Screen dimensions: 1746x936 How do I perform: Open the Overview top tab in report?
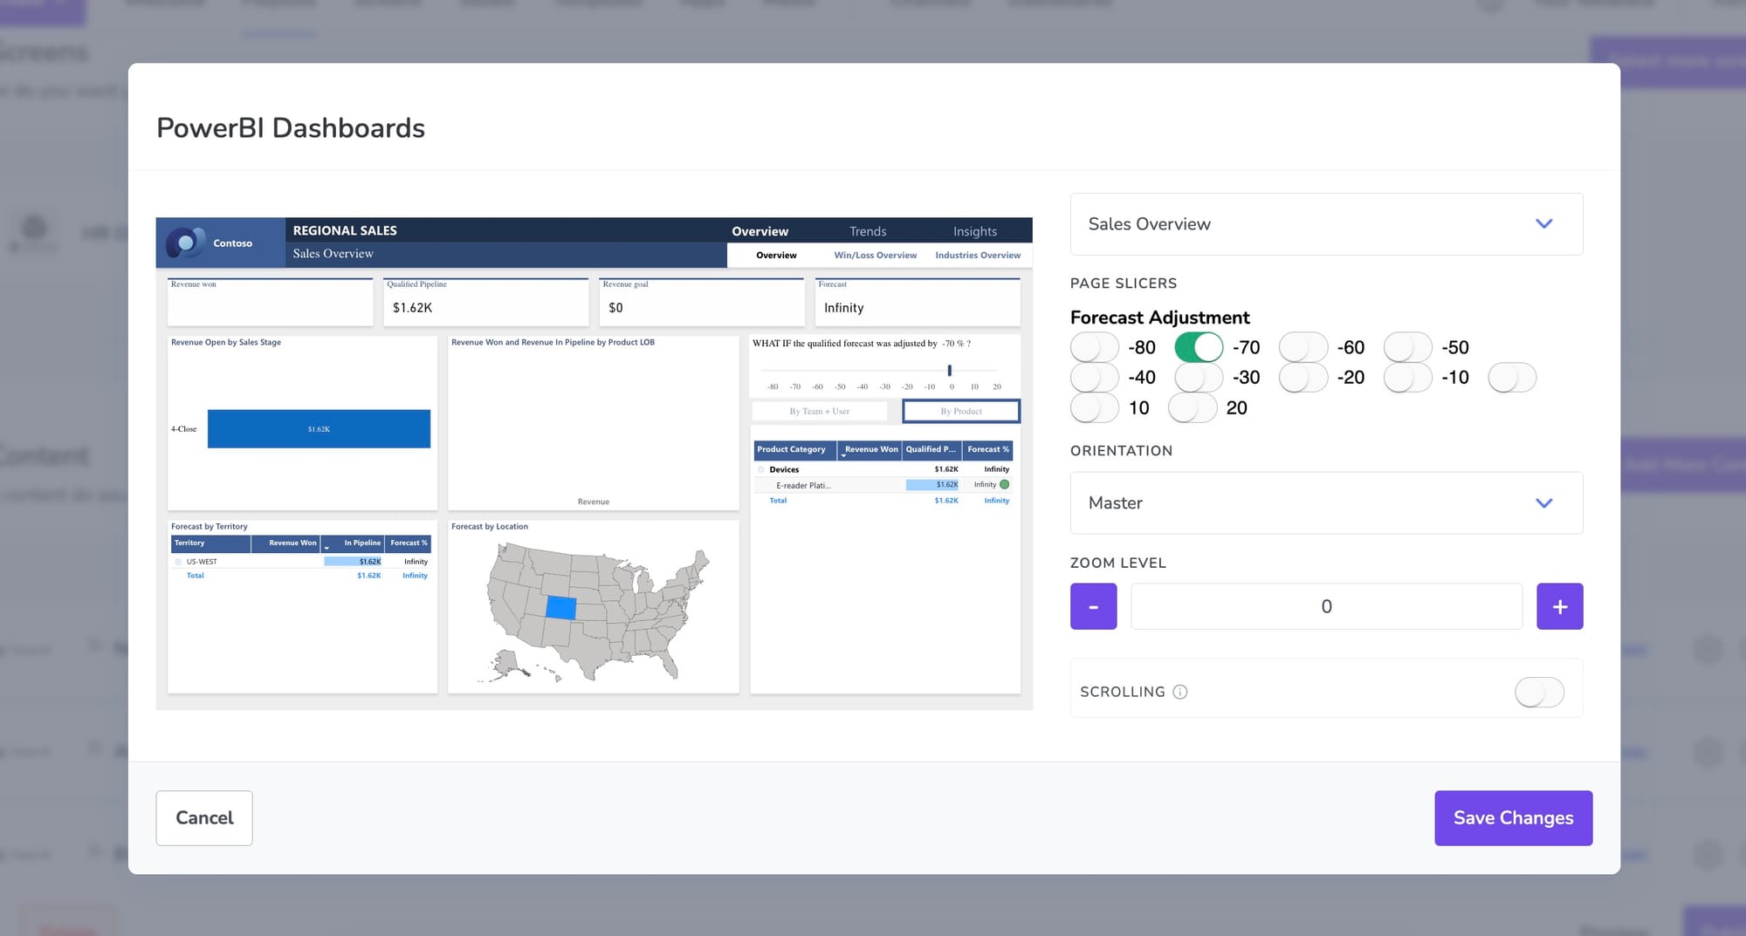(760, 231)
